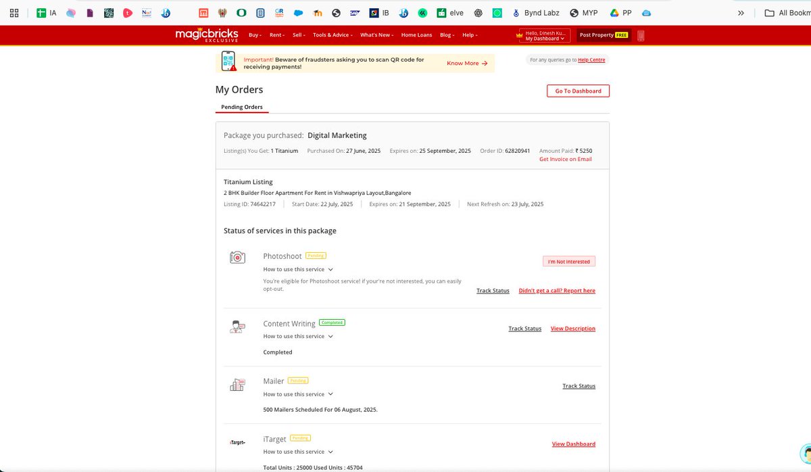Open the elve bookmark
The height and width of the screenshot is (472, 811).
[x=450, y=13]
